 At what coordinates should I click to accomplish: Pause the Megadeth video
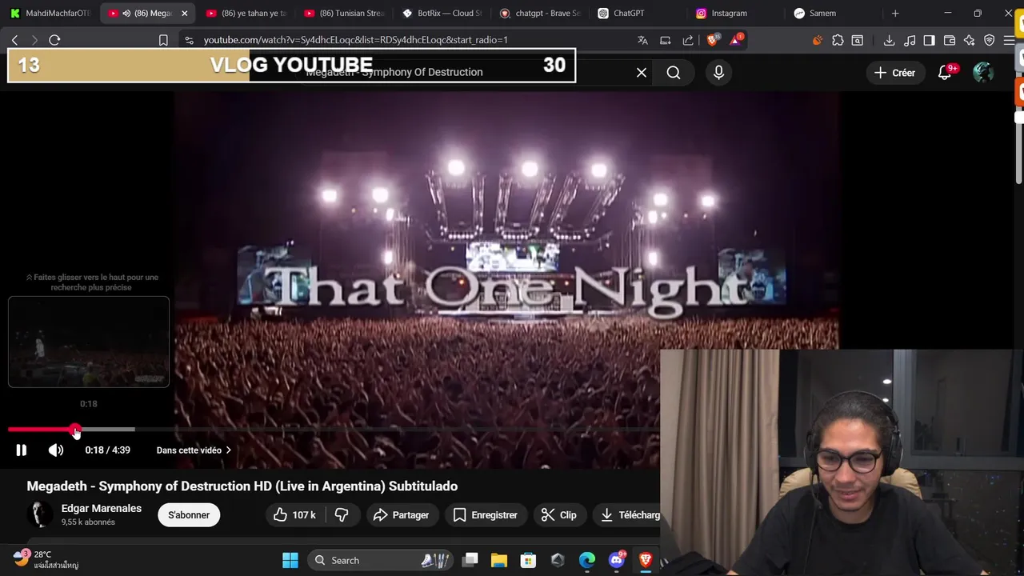click(22, 450)
